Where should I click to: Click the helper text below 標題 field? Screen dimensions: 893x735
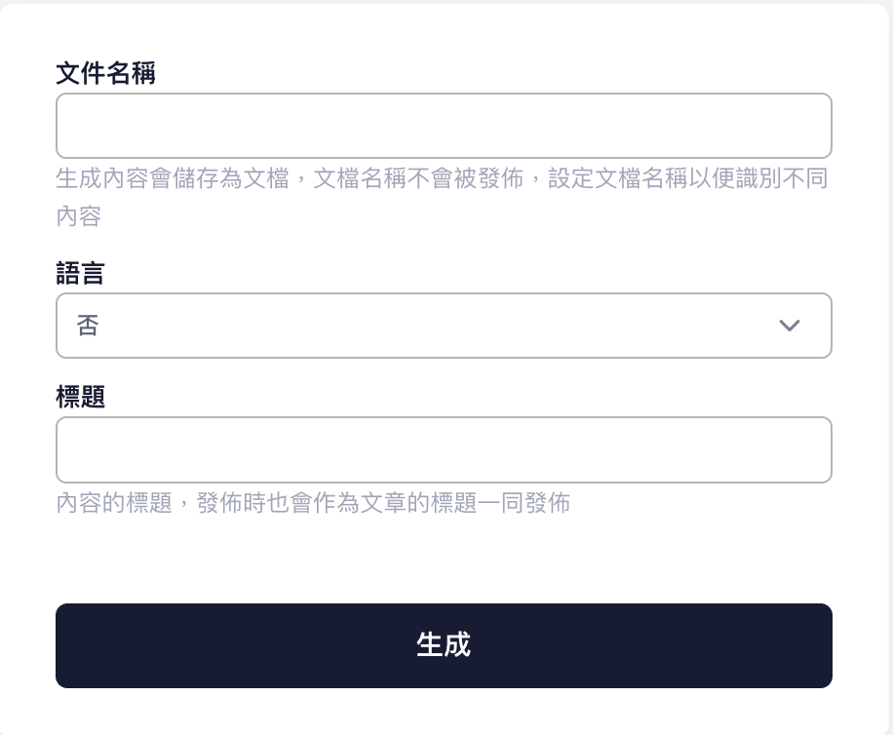(x=313, y=503)
